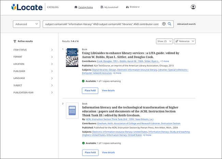Screen dimensions: 222x159
Task: Click subject Libraries--Special collections--Computer network resources
Action: point(173,70)
